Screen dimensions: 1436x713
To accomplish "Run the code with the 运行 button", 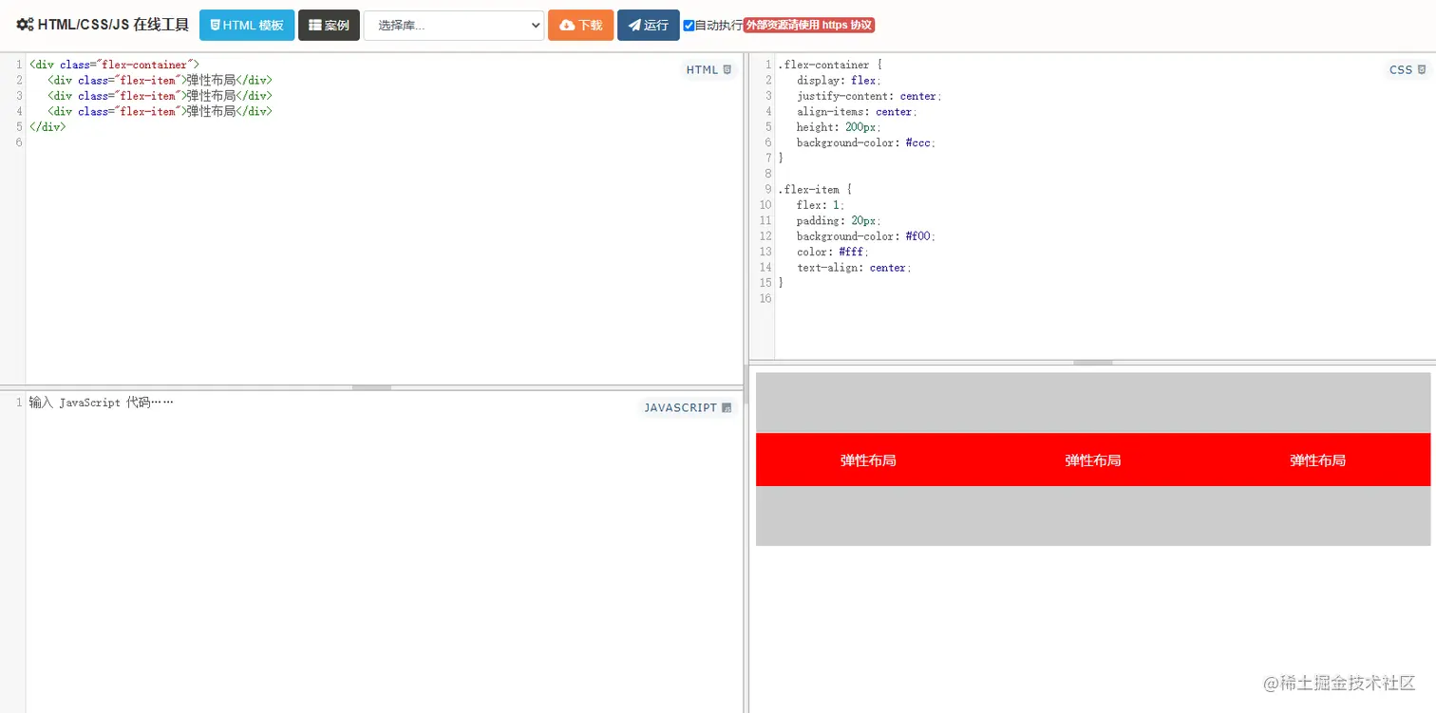I will coord(649,26).
